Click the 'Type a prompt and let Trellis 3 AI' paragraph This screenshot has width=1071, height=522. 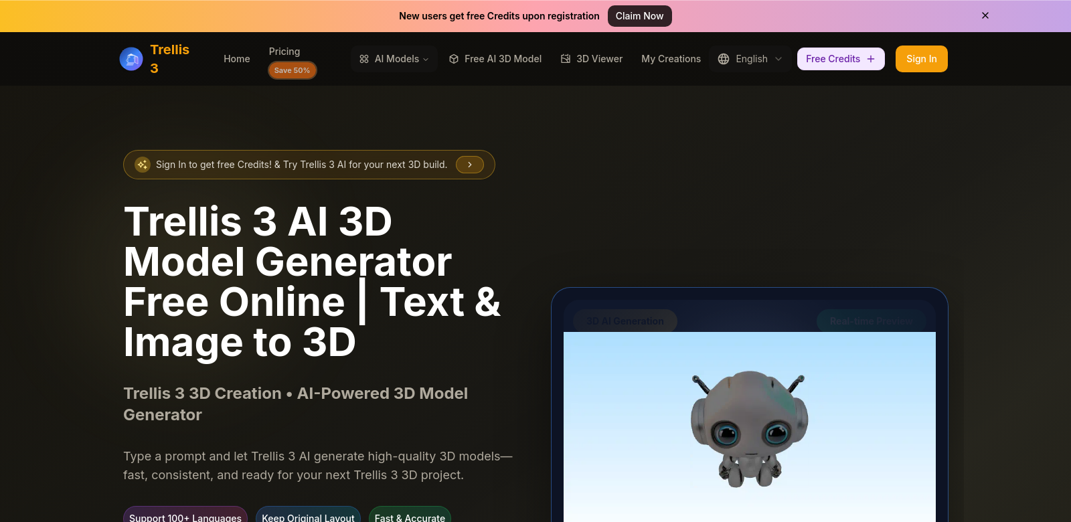pos(318,466)
